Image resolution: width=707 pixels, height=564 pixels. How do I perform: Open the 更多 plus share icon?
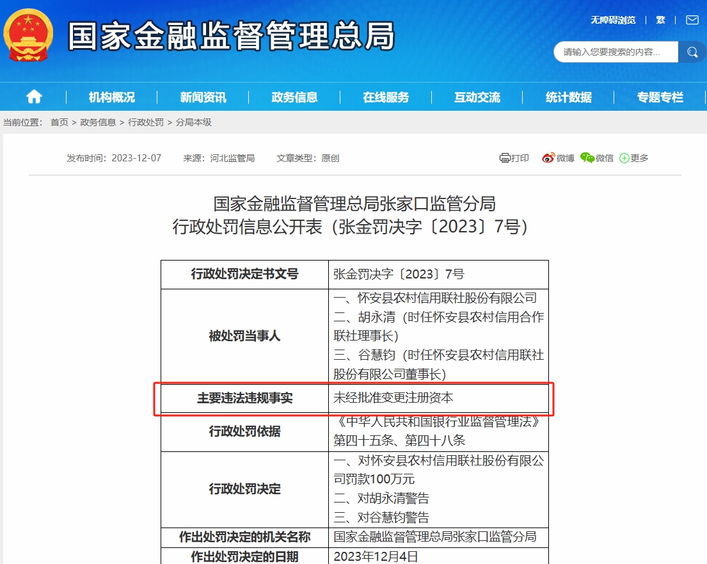click(624, 158)
